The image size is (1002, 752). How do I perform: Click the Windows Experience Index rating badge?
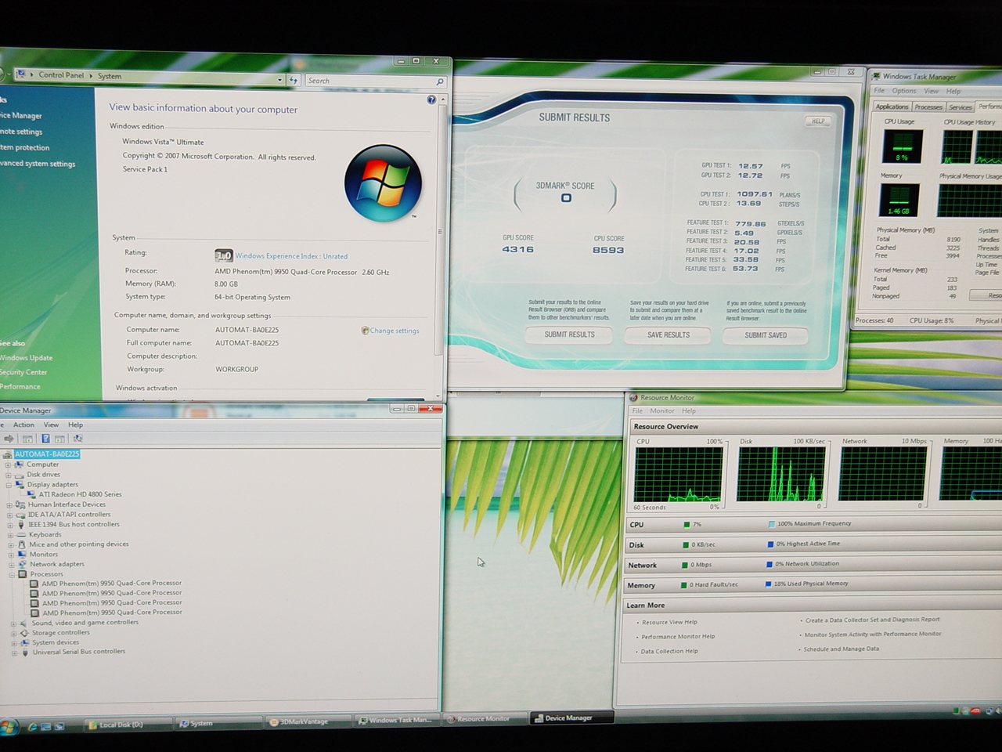point(223,255)
